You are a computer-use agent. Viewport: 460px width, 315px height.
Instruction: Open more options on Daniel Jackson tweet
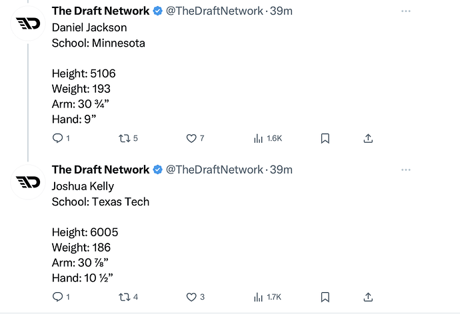coord(406,11)
